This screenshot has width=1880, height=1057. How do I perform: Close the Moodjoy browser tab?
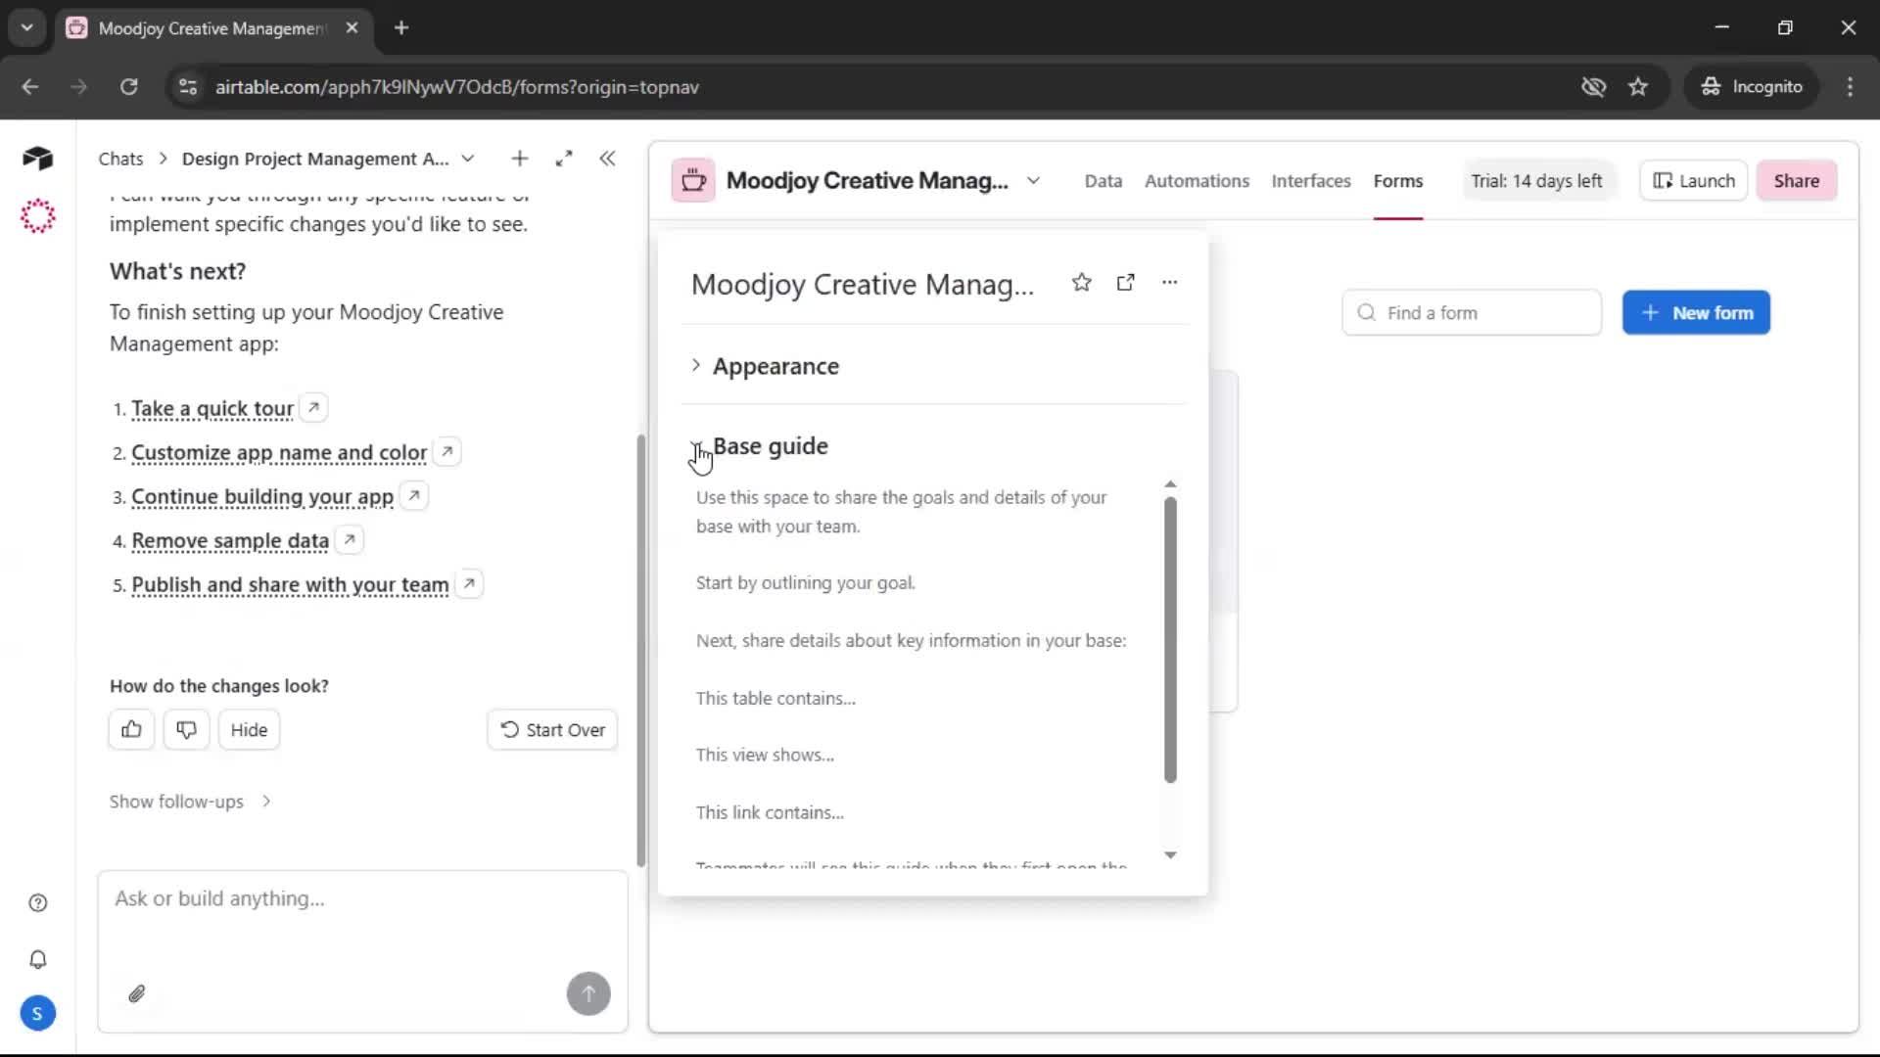click(x=352, y=28)
